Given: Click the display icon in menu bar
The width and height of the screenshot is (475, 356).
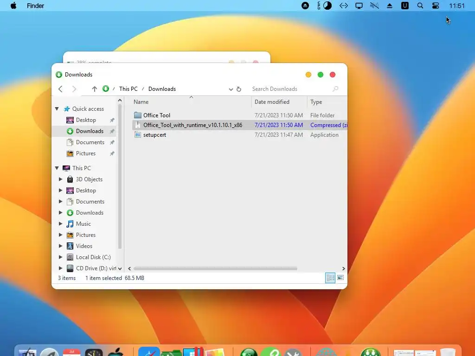Looking at the screenshot, I should point(359,6).
